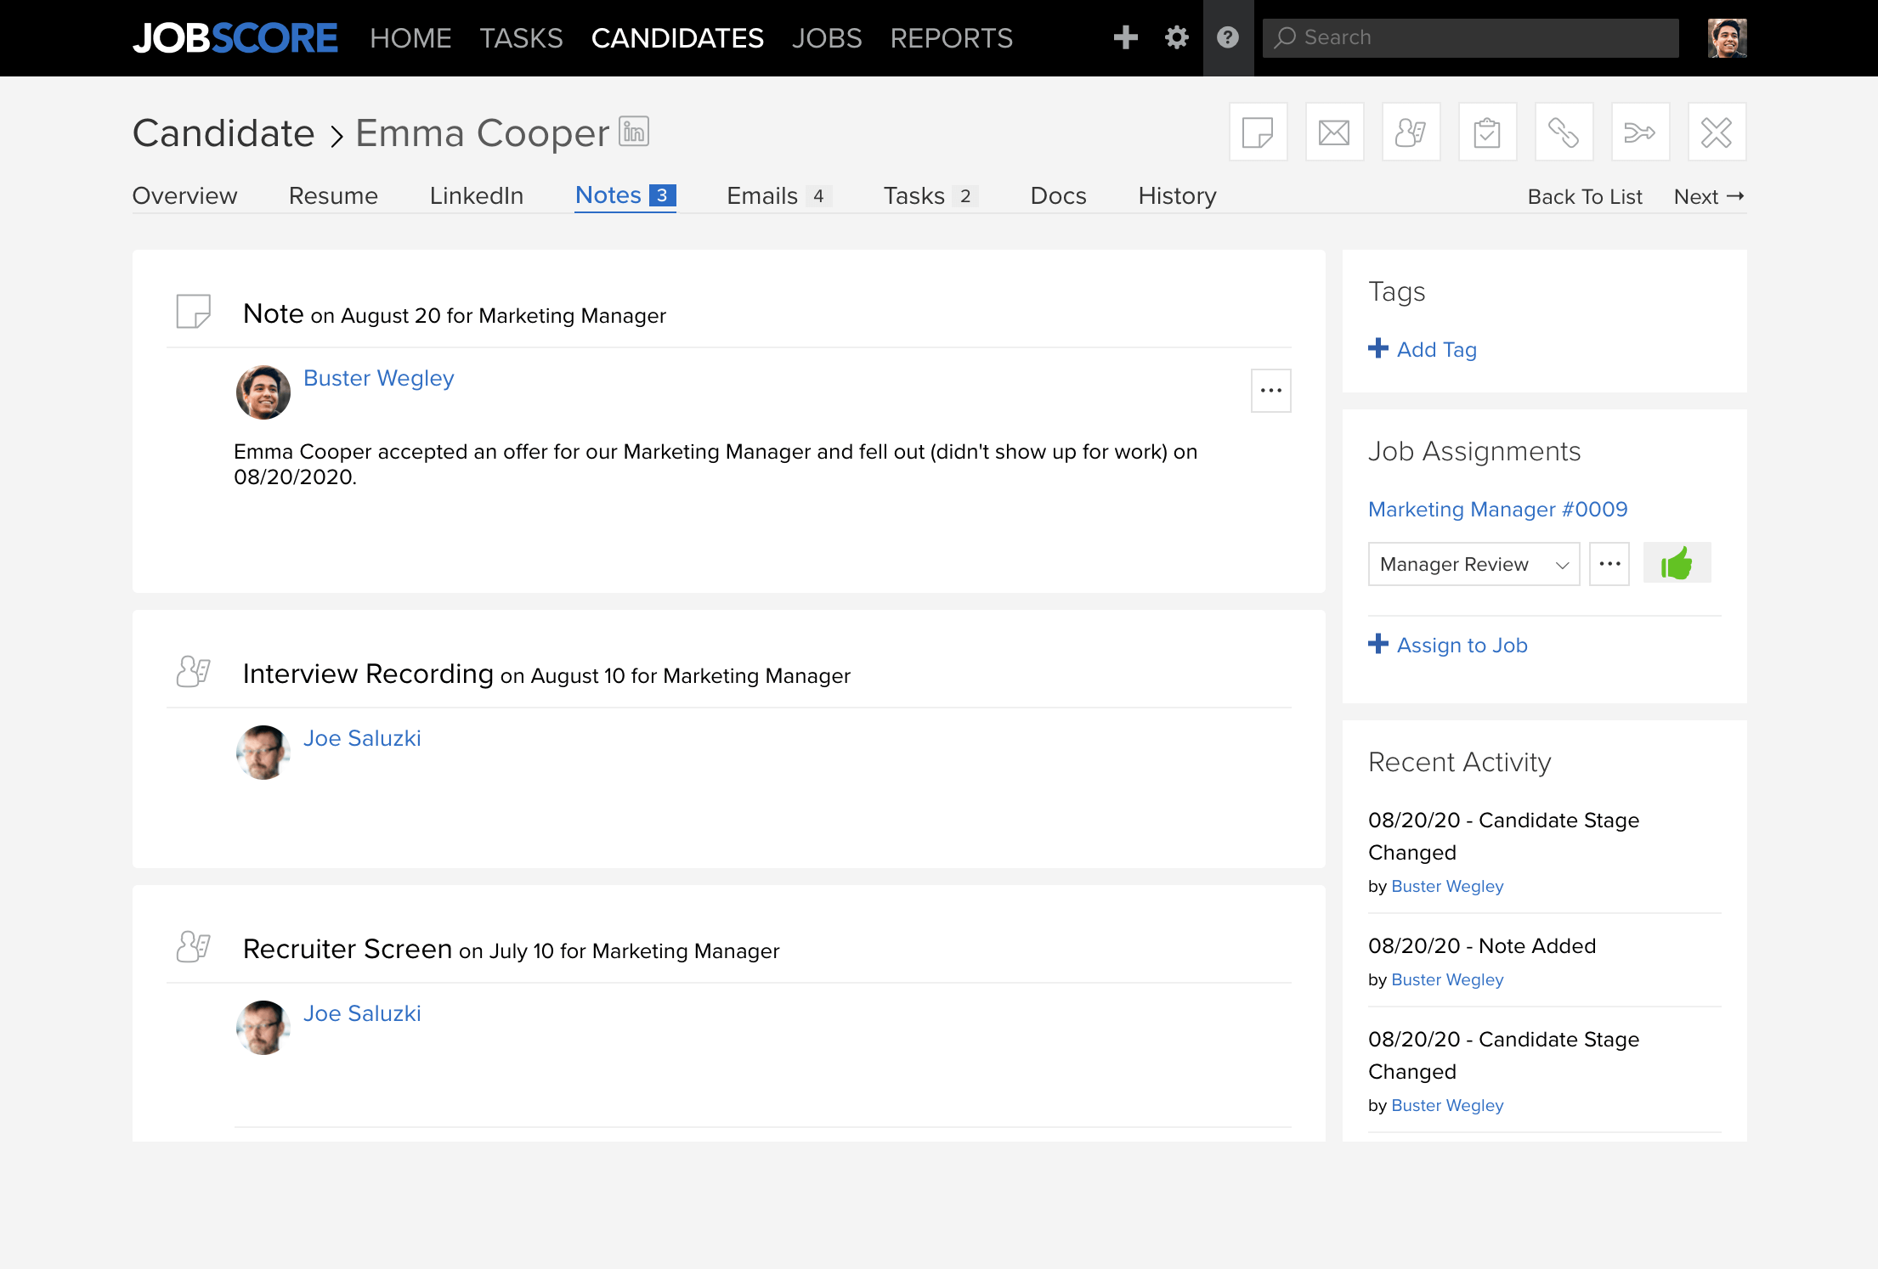This screenshot has width=1878, height=1269.
Task: Click the green thumbs up rating icon
Action: tap(1677, 563)
